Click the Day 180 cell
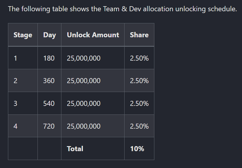The width and height of the screenshot is (242, 168). pyautogui.click(x=49, y=58)
